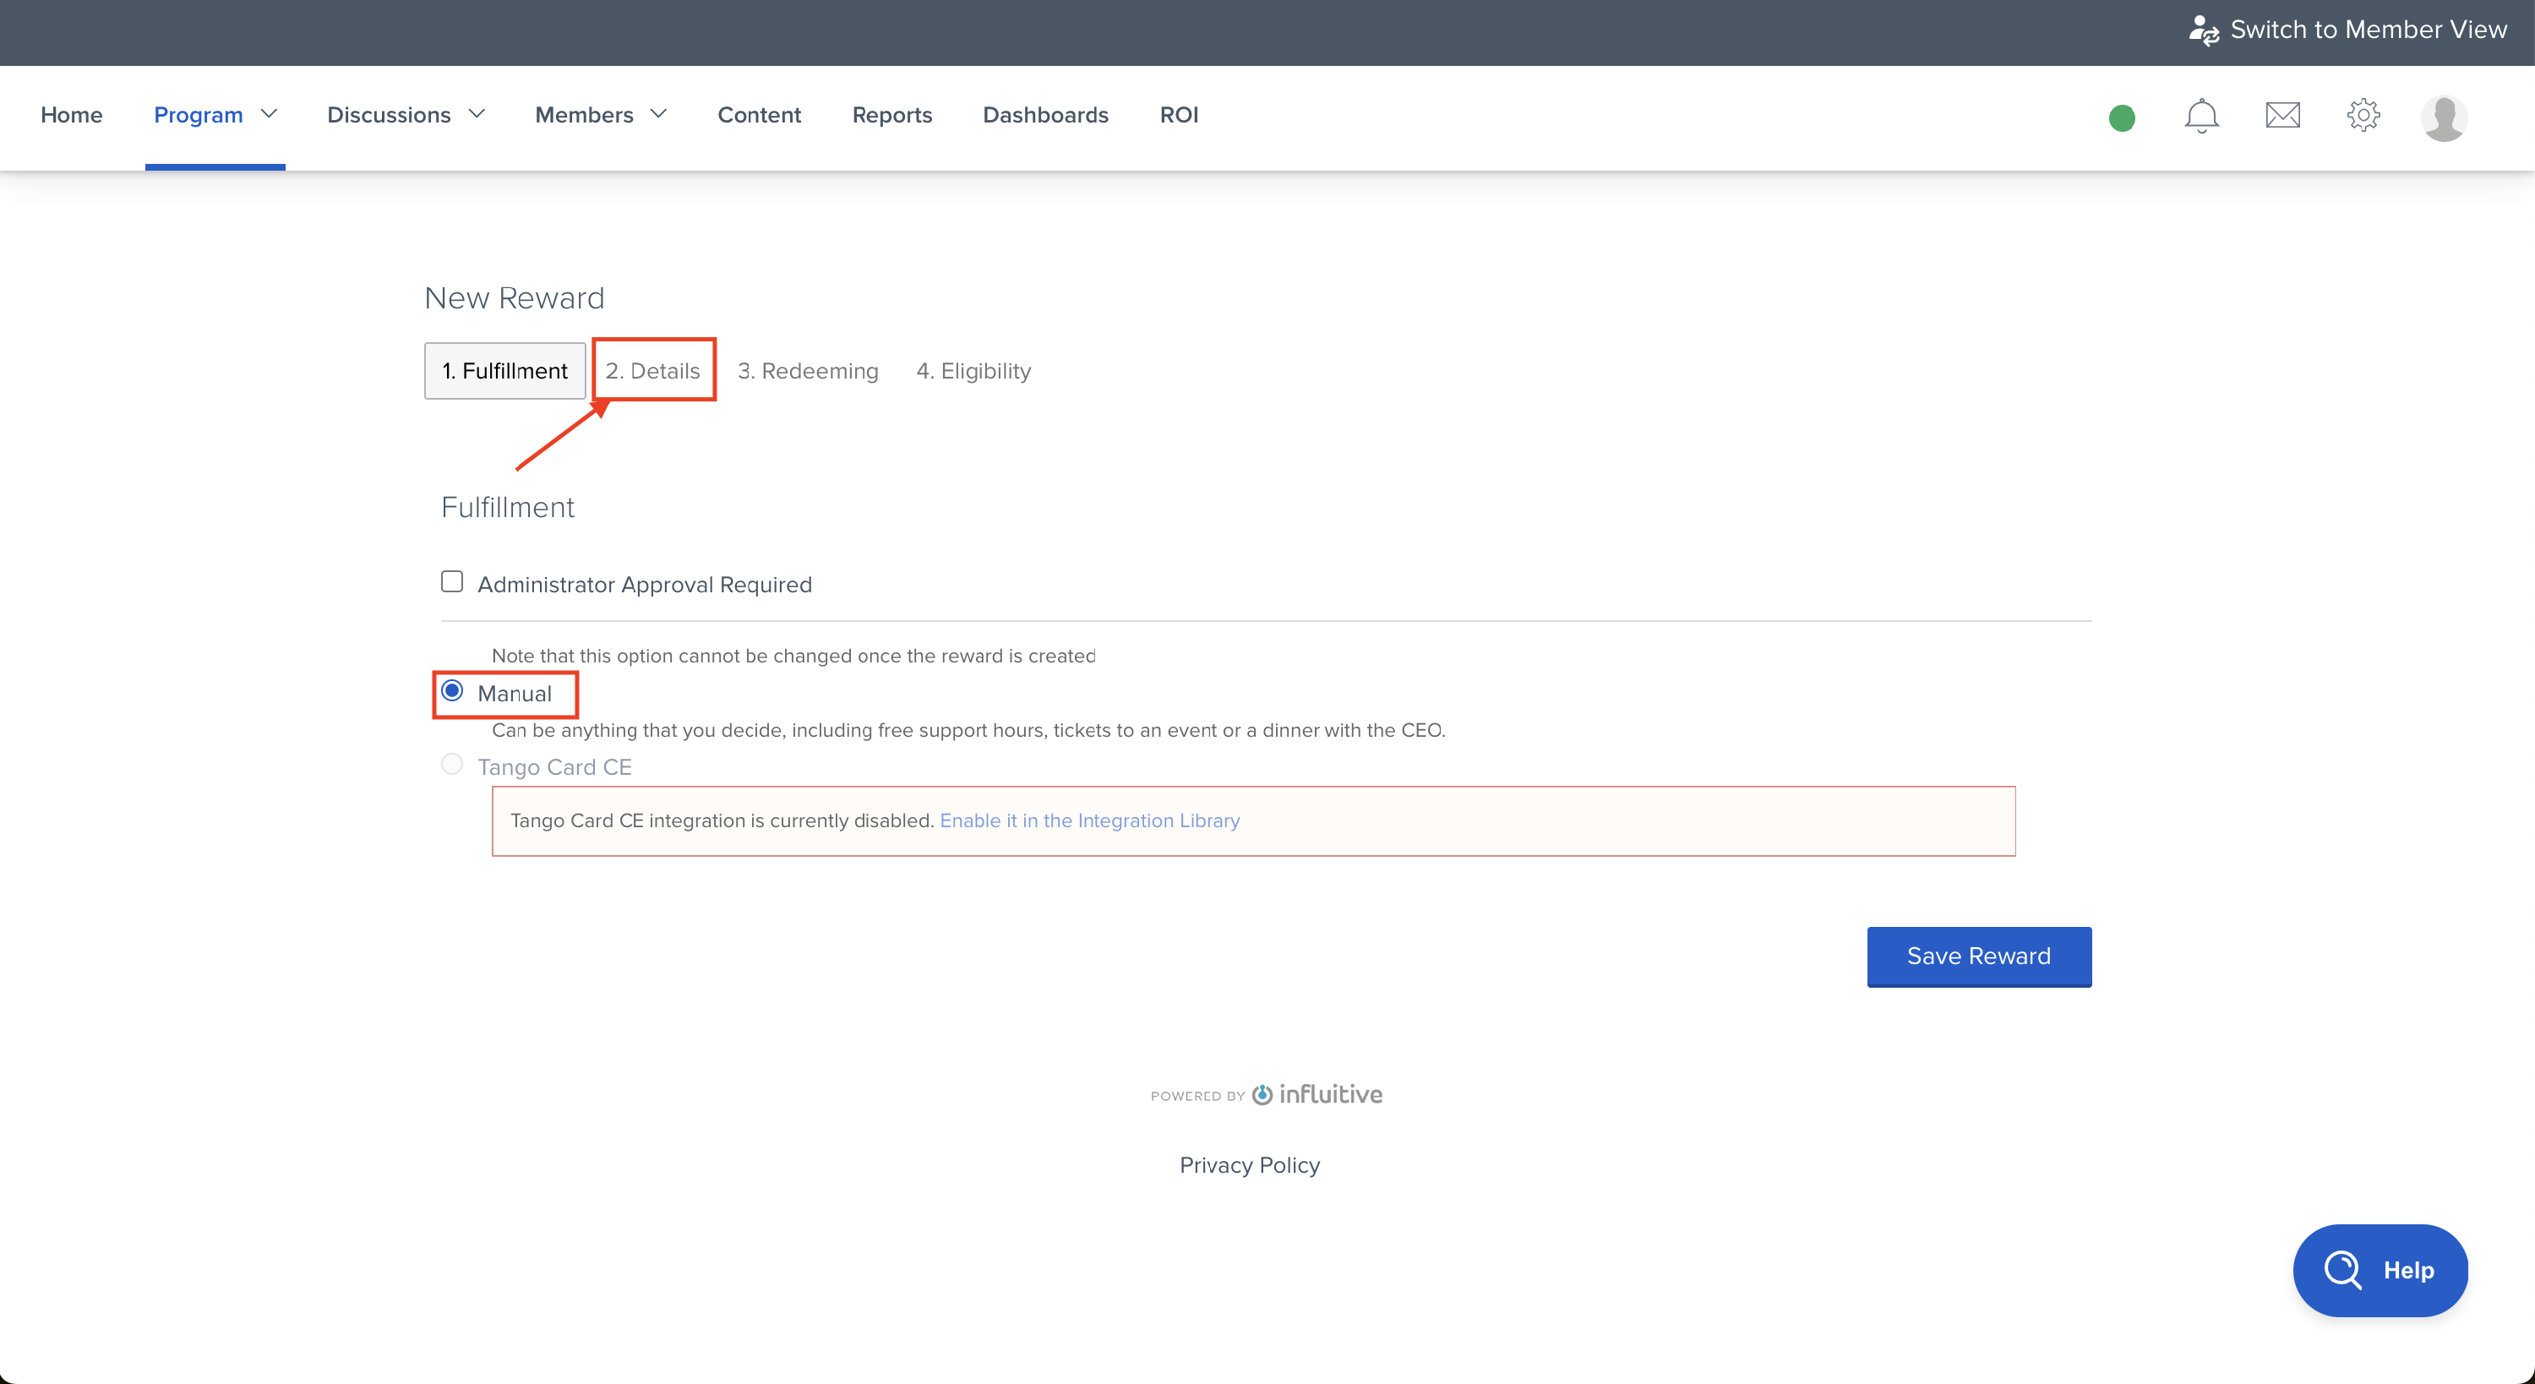Image resolution: width=2535 pixels, height=1384 pixels.
Task: Go to the Home menu item
Action: [x=72, y=115]
